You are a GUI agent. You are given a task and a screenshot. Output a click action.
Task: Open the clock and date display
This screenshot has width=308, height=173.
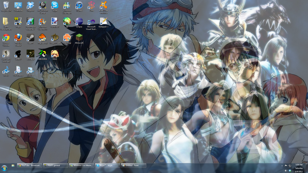coord(299,168)
